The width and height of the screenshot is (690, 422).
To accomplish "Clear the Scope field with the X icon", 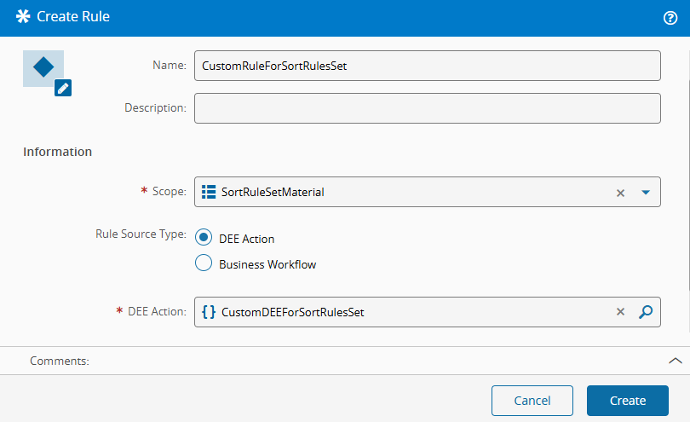I will (x=621, y=193).
